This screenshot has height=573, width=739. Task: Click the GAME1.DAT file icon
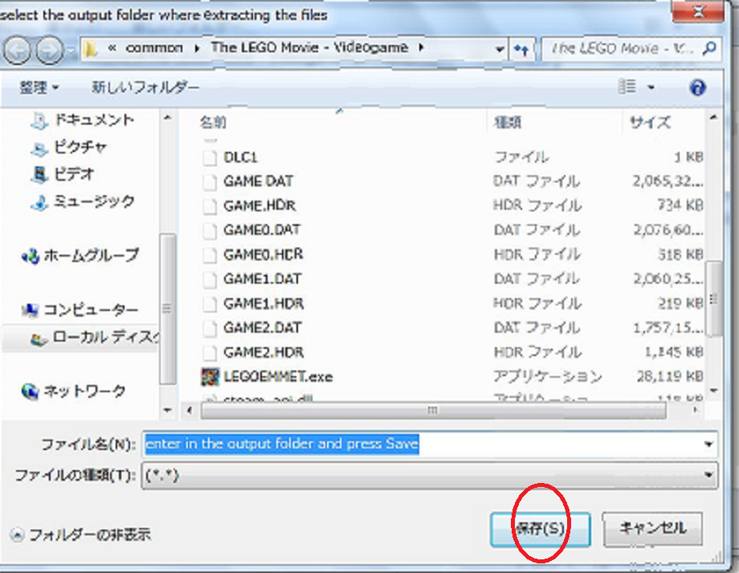tap(210, 279)
